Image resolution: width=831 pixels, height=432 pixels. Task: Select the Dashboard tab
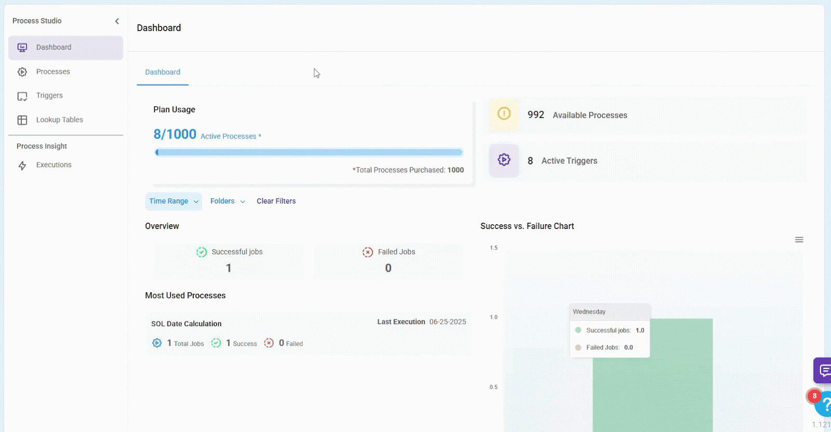pos(163,72)
